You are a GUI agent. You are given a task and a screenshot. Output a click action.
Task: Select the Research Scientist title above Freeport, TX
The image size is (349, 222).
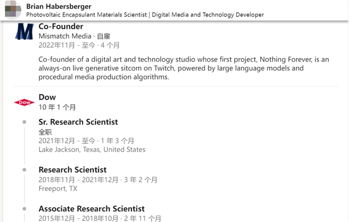click(x=72, y=170)
